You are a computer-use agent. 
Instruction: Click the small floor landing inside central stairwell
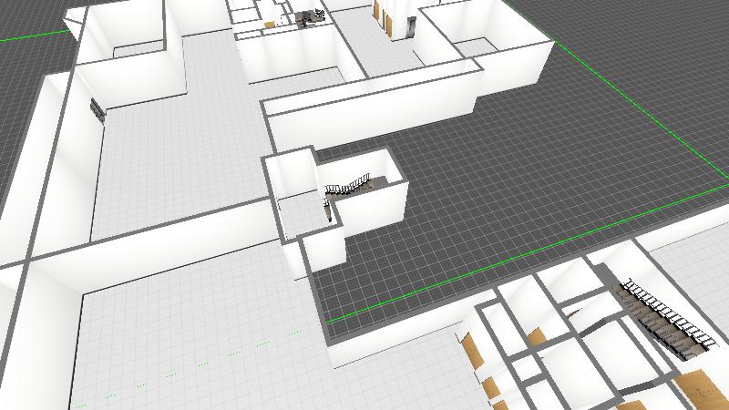(x=301, y=214)
